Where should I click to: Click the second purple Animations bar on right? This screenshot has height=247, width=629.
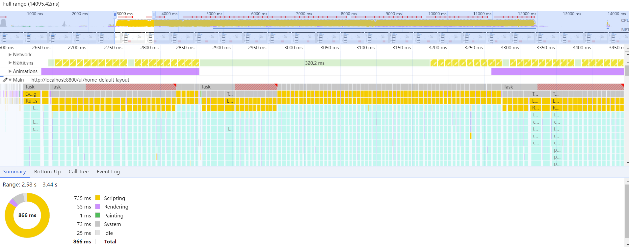557,71
